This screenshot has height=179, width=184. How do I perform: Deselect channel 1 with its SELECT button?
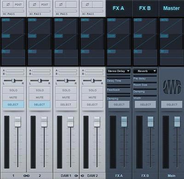[x=13, y=104]
